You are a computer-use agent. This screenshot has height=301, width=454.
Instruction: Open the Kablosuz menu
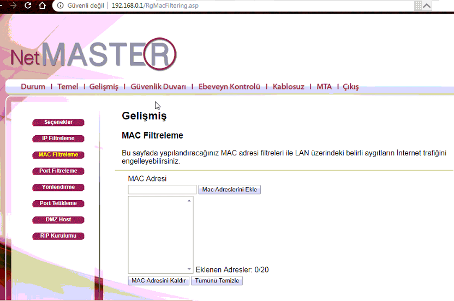pos(288,87)
